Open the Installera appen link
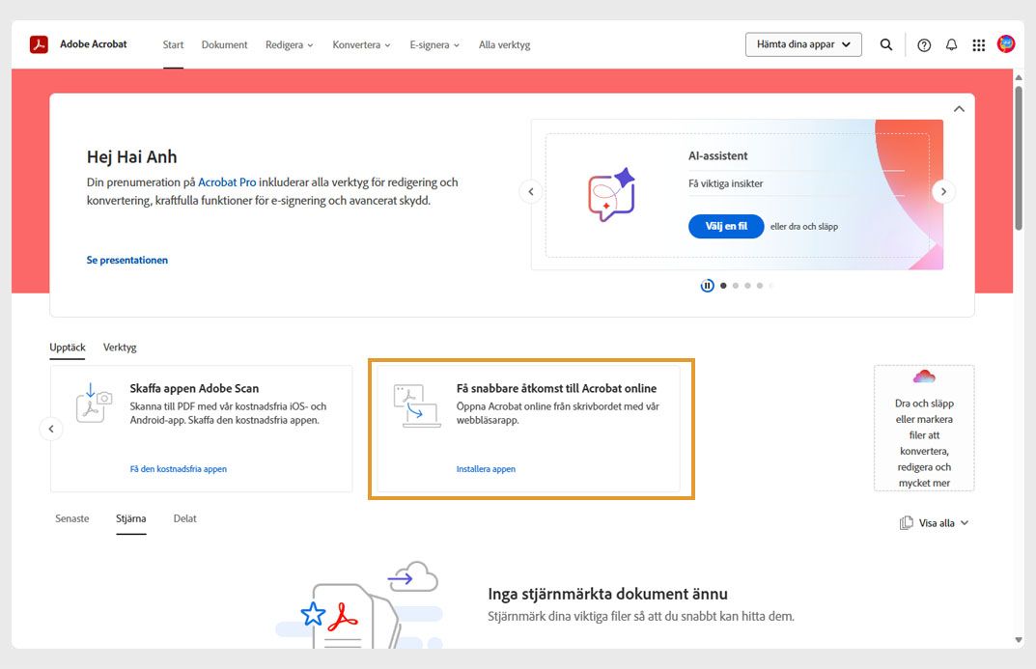 tap(485, 468)
